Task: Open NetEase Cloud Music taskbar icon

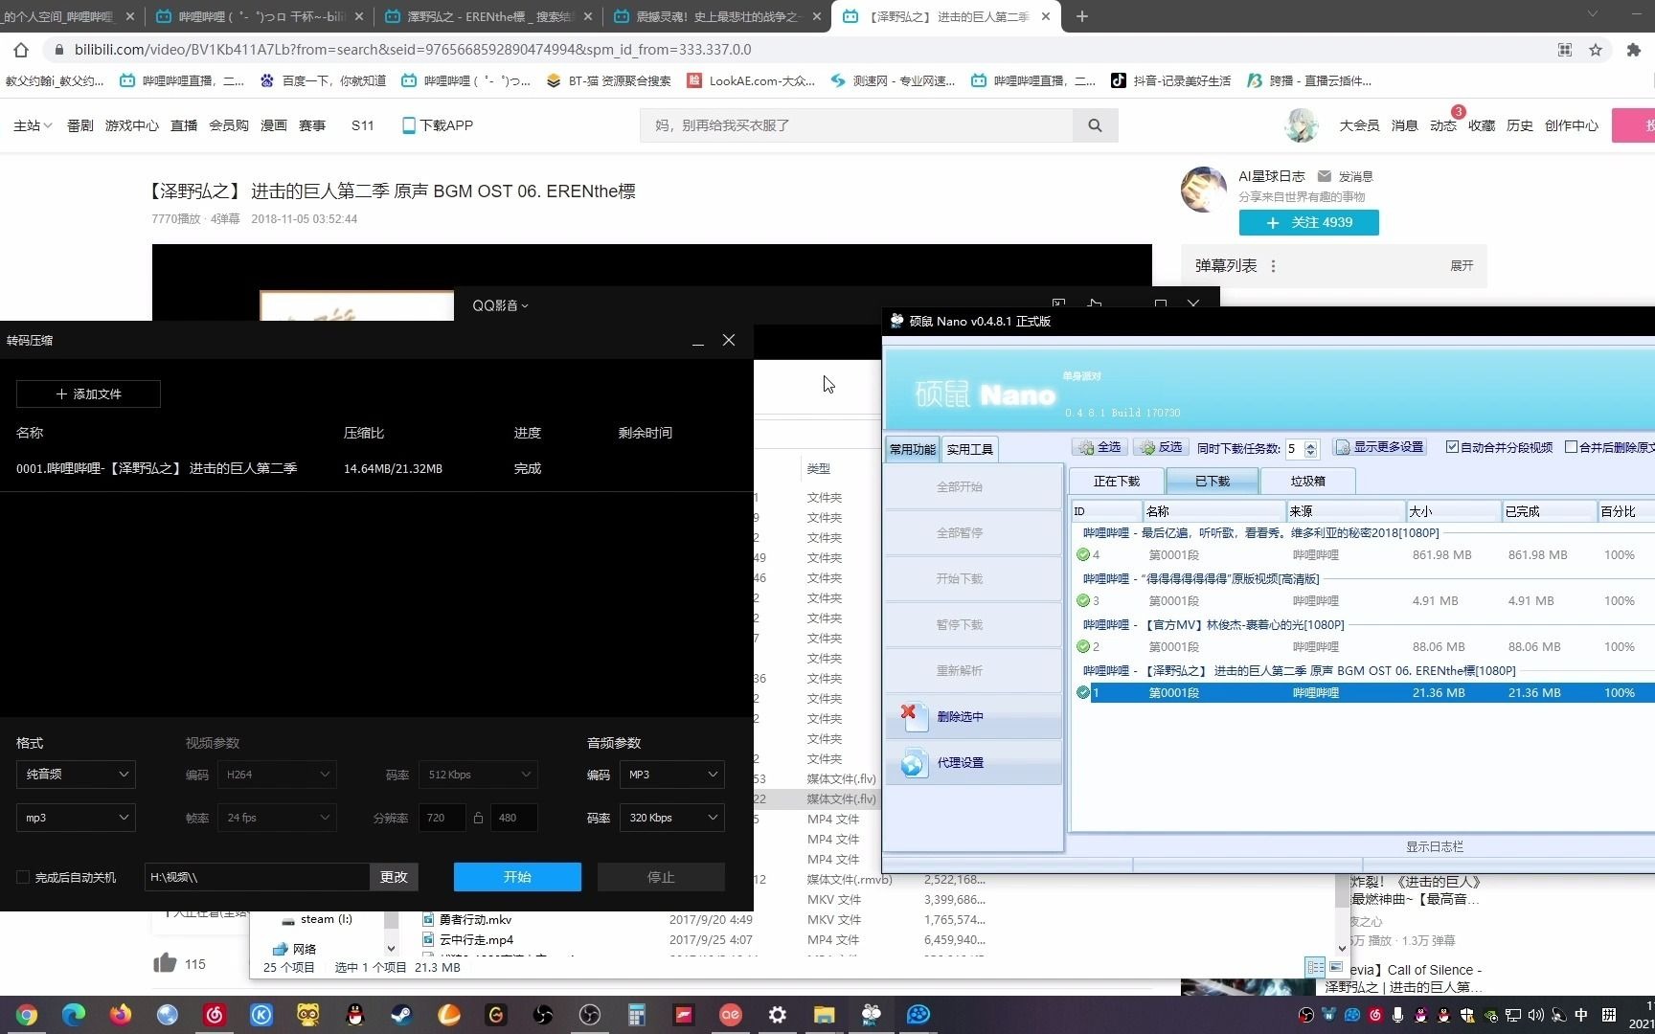Action: pos(215,1015)
